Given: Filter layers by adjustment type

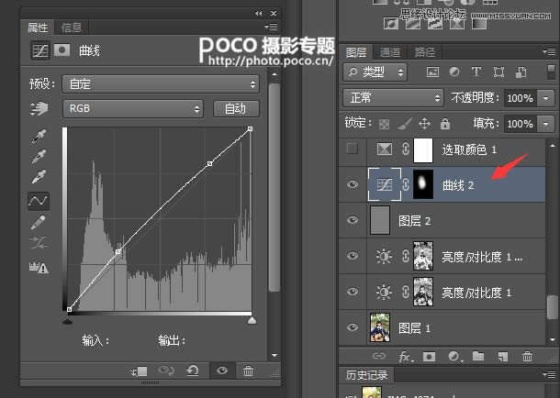Looking at the screenshot, I should 454,72.
